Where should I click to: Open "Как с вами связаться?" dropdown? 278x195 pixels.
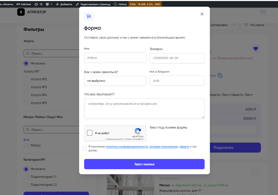(115, 81)
